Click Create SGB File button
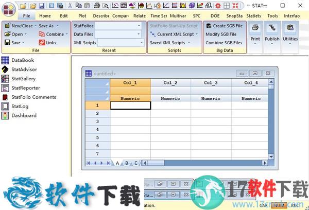The width and height of the screenshot is (309, 210). [224, 26]
